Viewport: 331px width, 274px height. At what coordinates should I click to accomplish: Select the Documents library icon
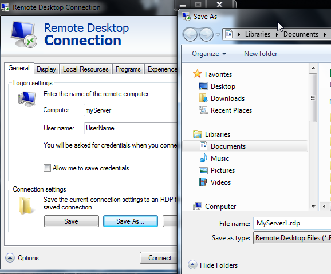(203, 146)
